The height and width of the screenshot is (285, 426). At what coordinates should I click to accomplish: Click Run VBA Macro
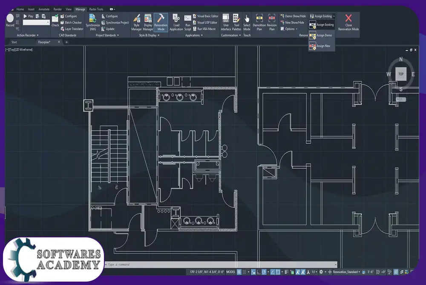tap(204, 29)
